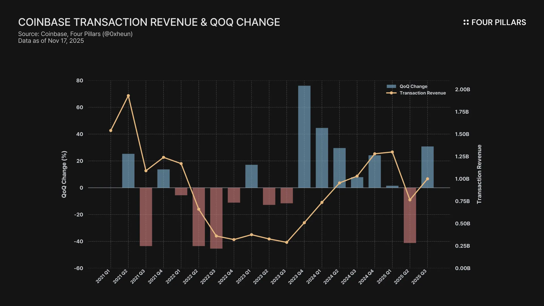
Task: Click the Four Pillars logo dots icon
Action: point(466,22)
